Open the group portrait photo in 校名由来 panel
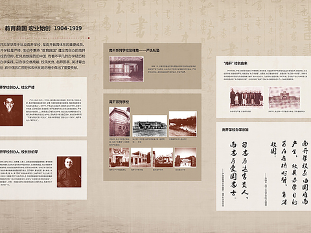Viewport: 311px width, 233px height. (x=247, y=98)
